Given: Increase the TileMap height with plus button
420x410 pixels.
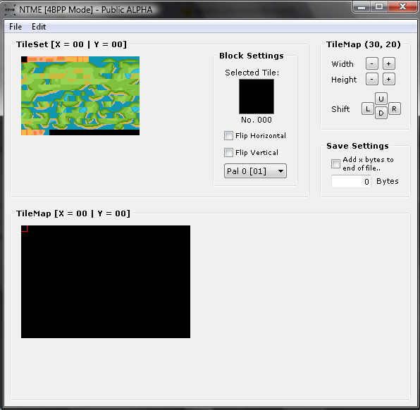Looking at the screenshot, I should pos(389,80).
